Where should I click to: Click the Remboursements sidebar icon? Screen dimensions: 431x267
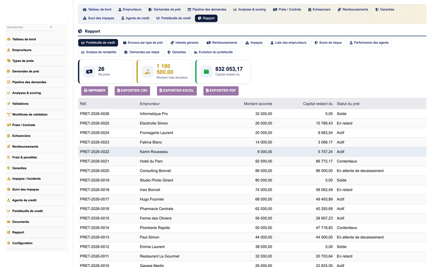[x=9, y=147]
